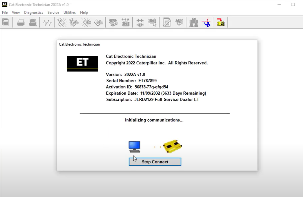Click the binoculars search toolbar icon
The image size is (303, 197).
194,22
